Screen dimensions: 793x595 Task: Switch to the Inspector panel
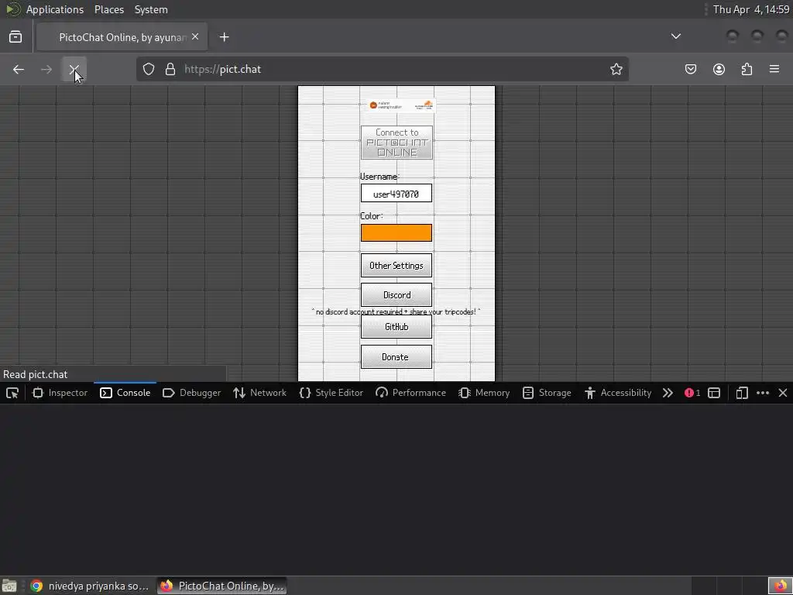click(60, 393)
